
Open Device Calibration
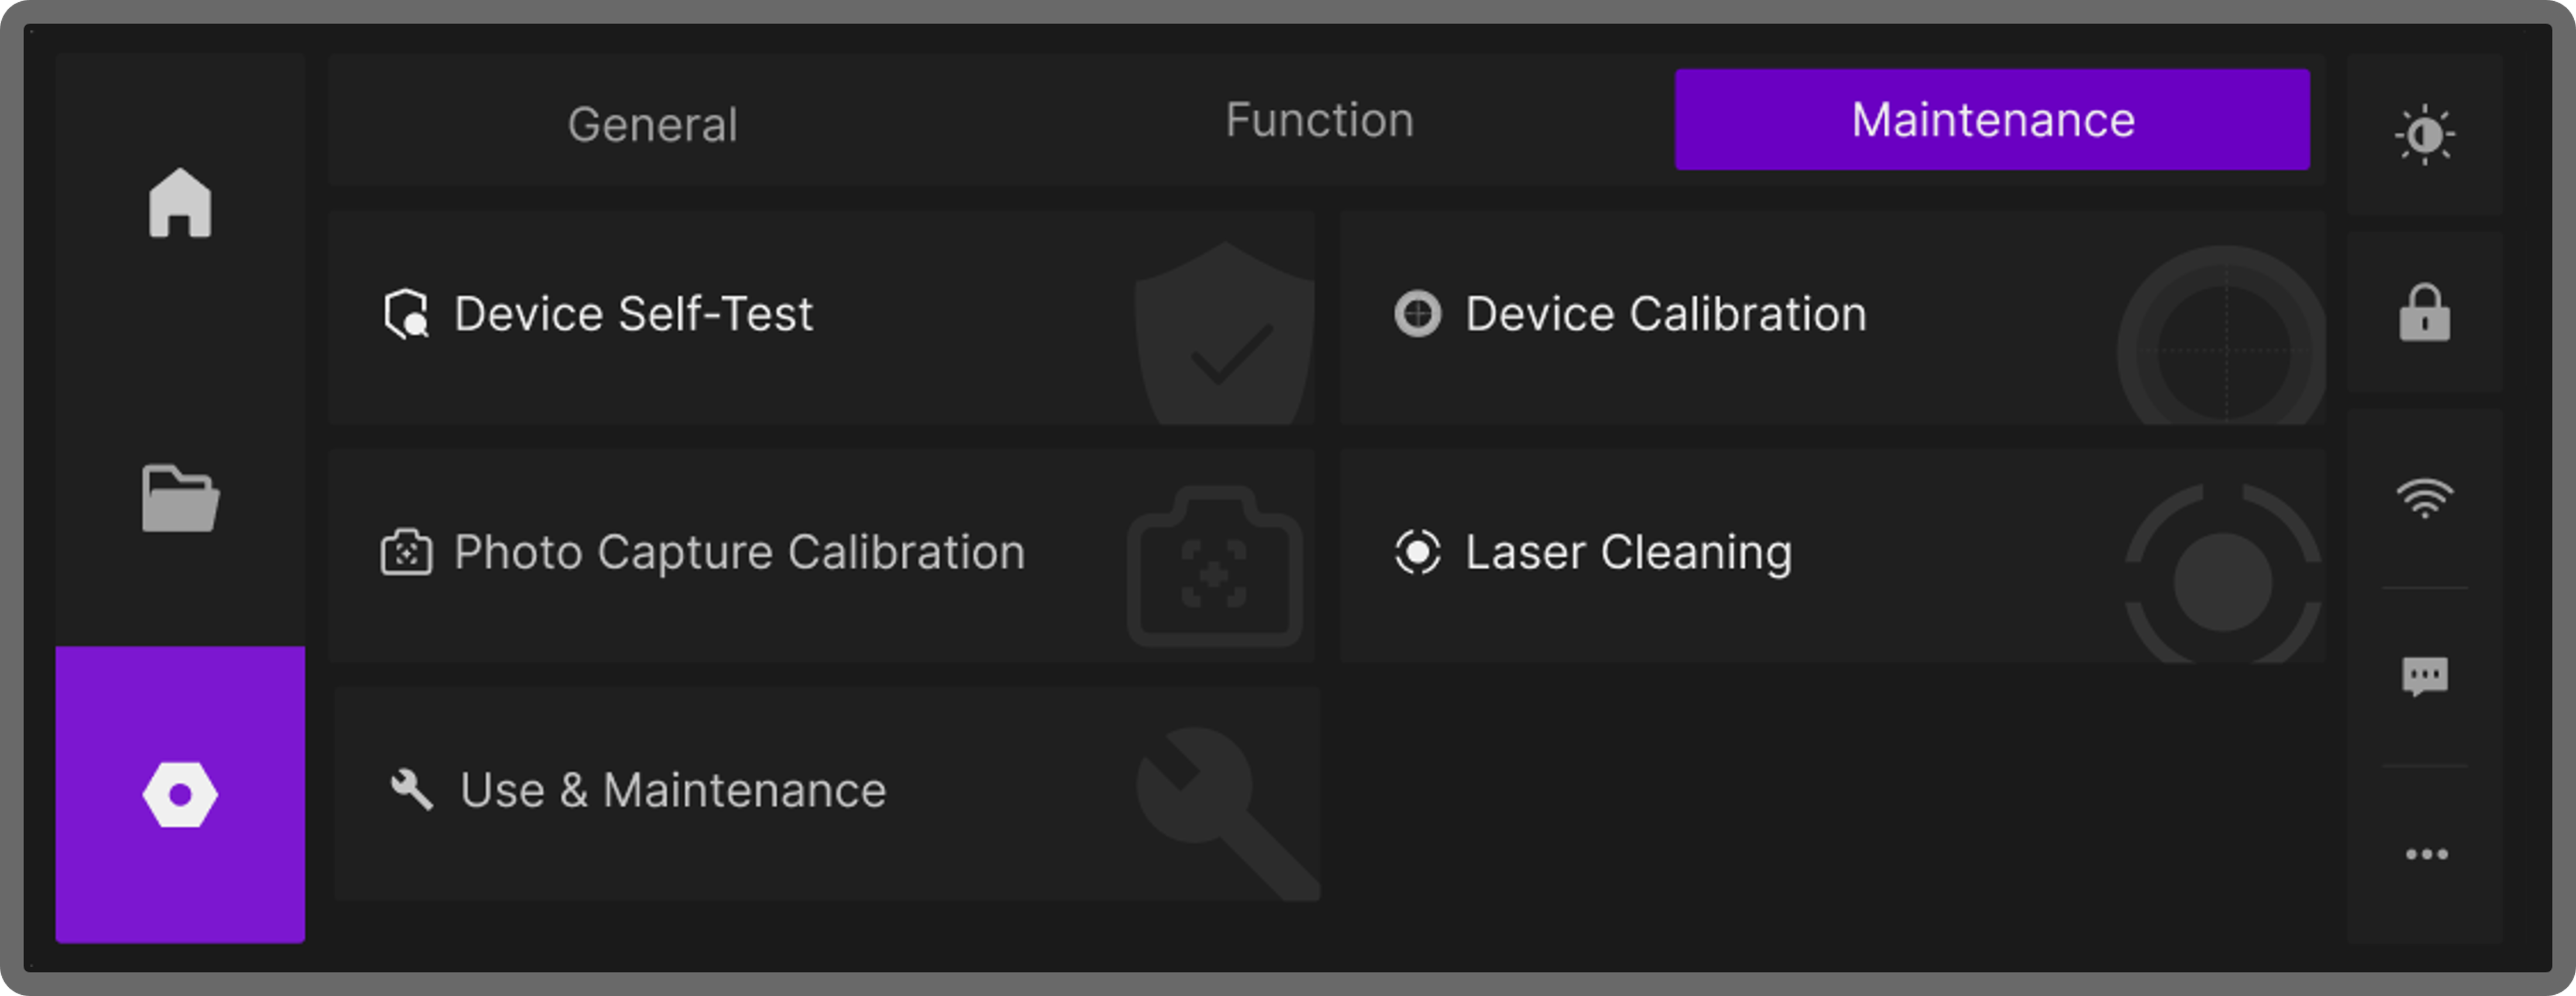pyautogui.click(x=1666, y=314)
